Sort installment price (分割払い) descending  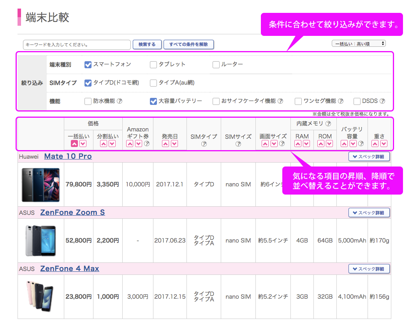(112, 143)
